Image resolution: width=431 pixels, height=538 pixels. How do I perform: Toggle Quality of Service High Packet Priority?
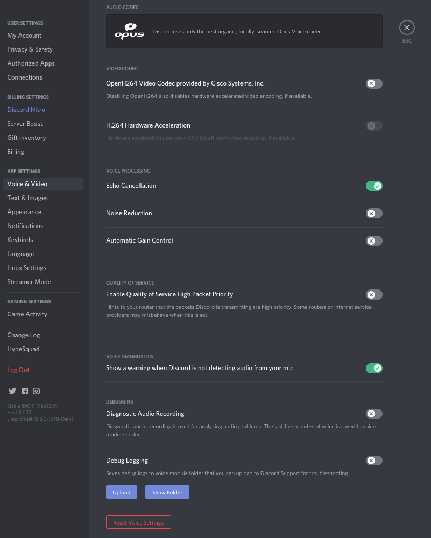(x=374, y=295)
